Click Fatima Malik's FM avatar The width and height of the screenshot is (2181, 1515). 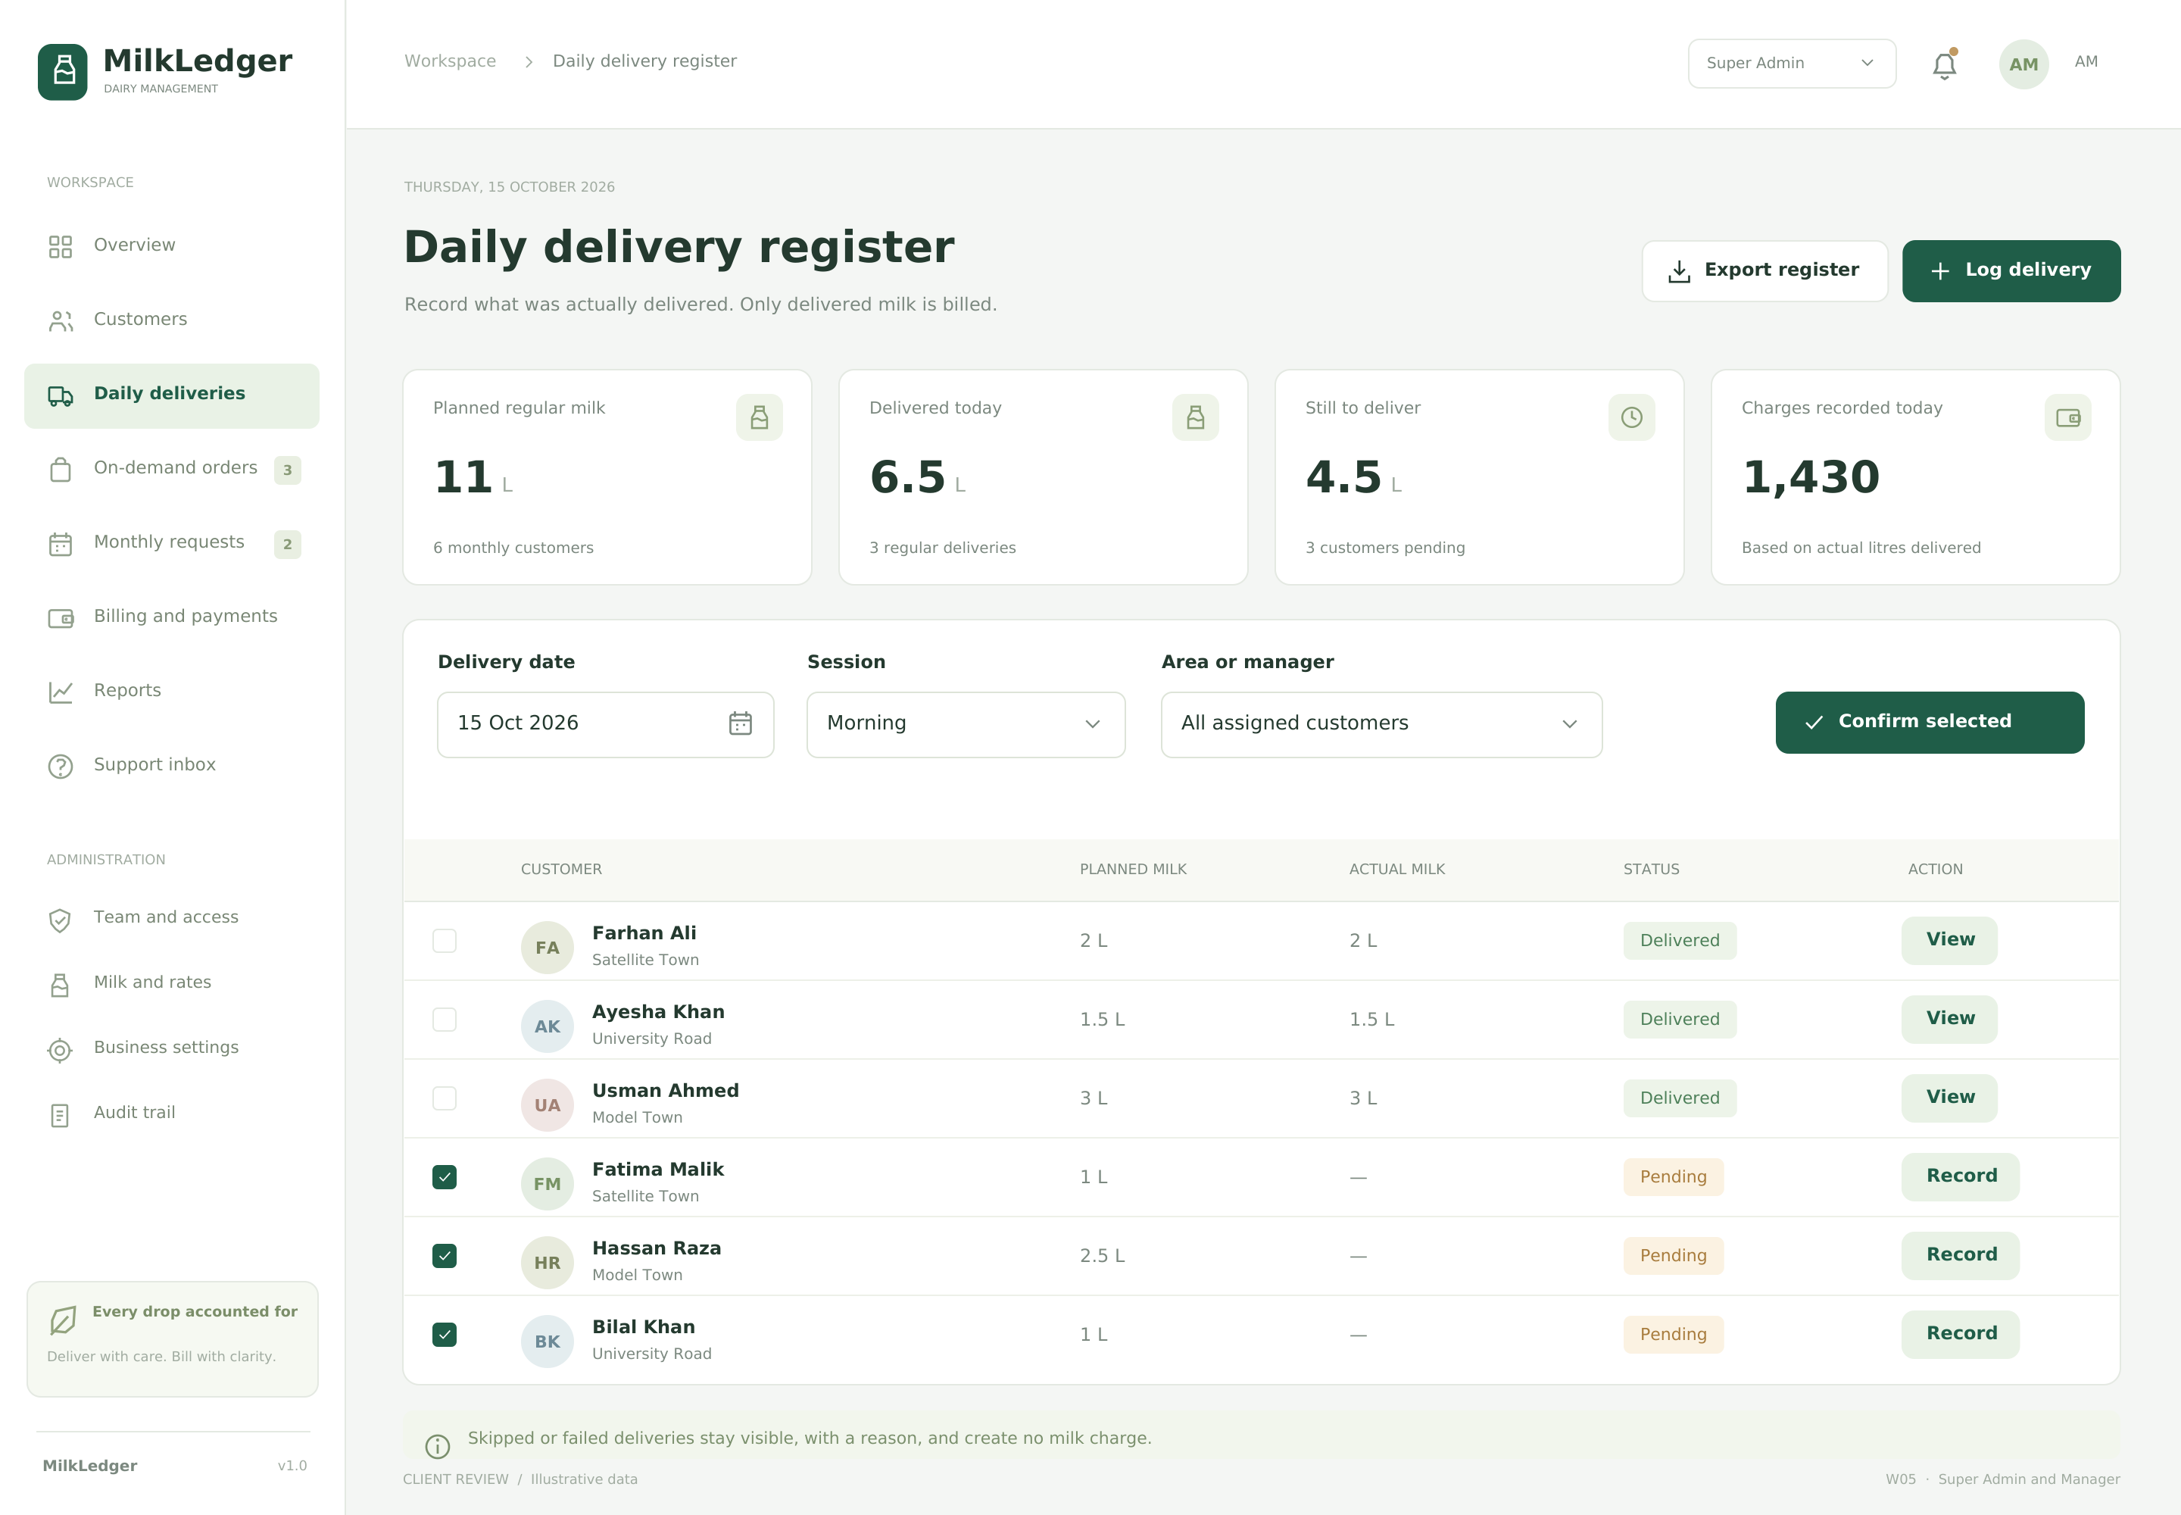tap(548, 1184)
